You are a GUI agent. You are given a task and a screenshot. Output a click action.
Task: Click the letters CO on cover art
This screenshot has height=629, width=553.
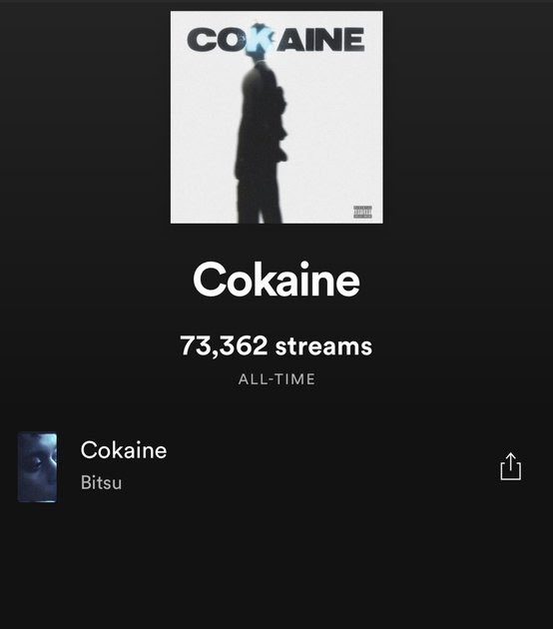tap(217, 40)
